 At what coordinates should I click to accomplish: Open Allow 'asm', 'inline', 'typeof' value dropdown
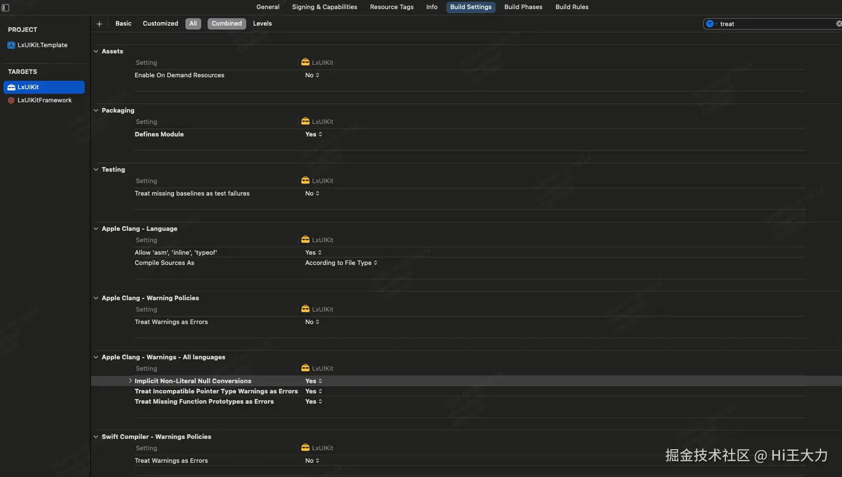[x=313, y=252]
